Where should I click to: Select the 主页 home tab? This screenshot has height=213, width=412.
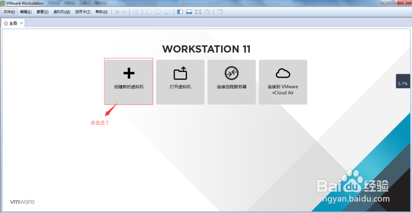click(x=13, y=23)
